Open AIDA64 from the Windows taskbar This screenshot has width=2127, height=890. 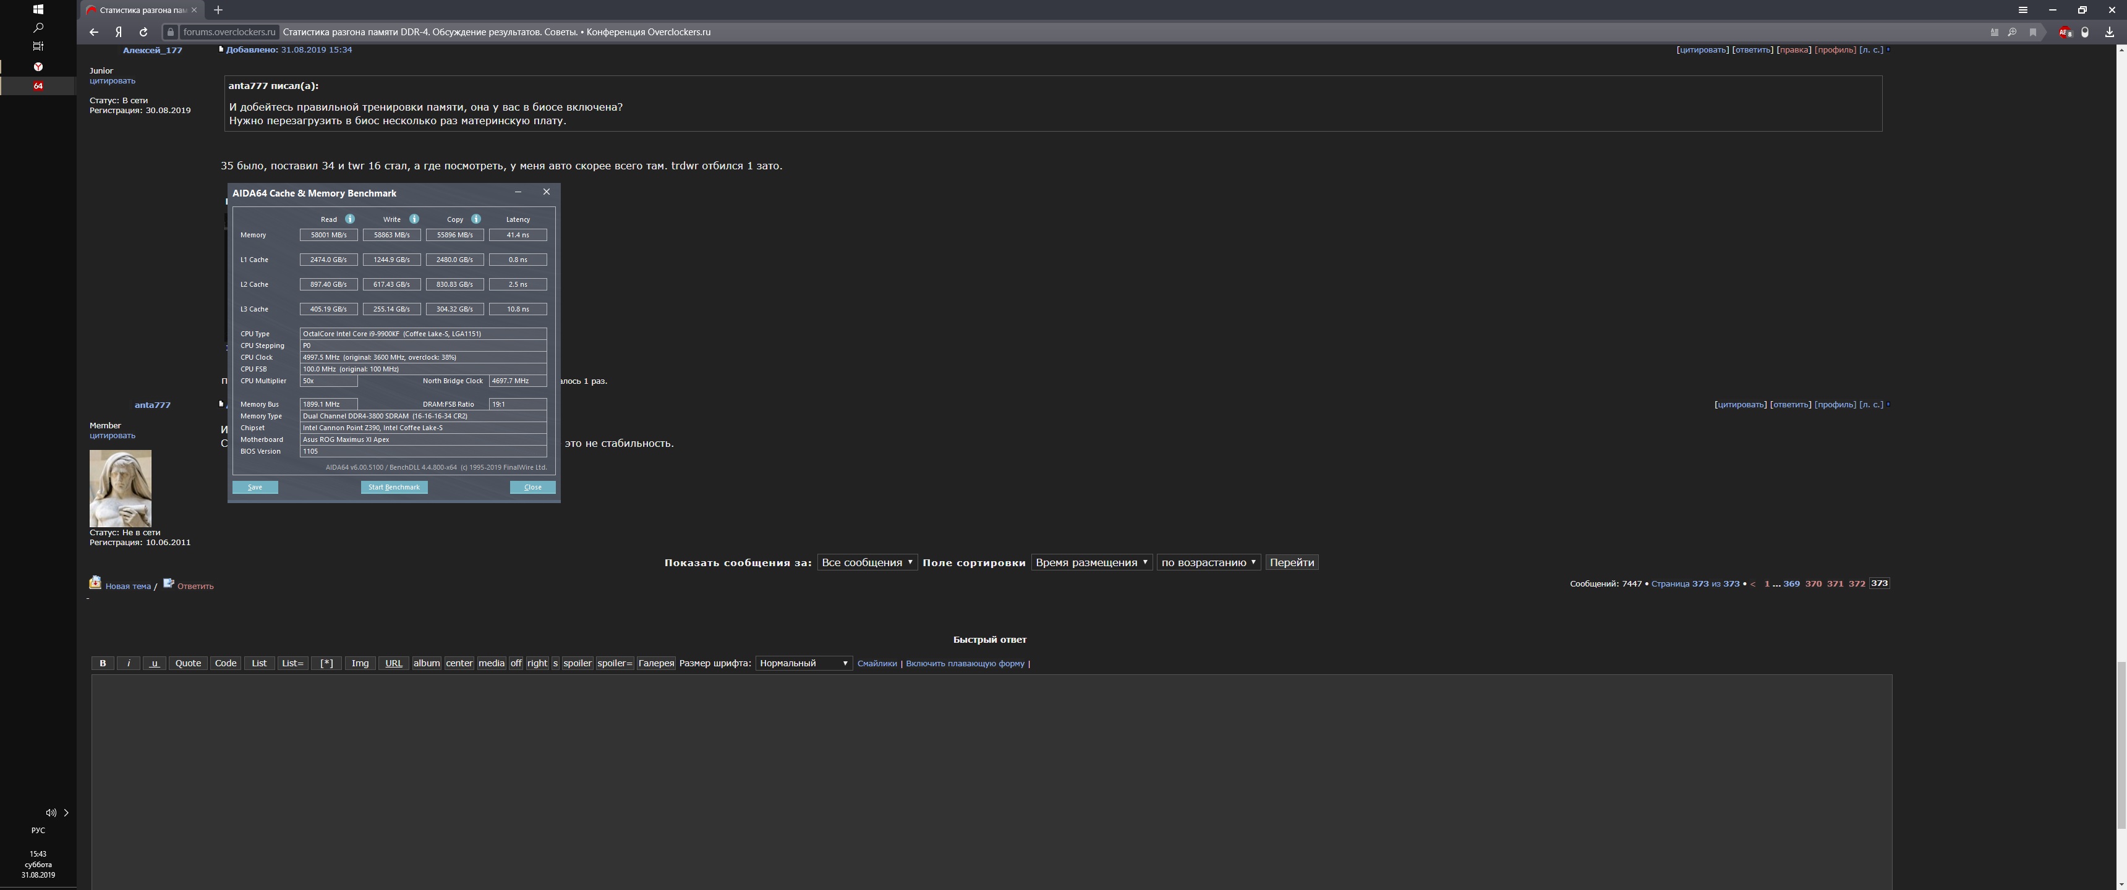[x=38, y=86]
